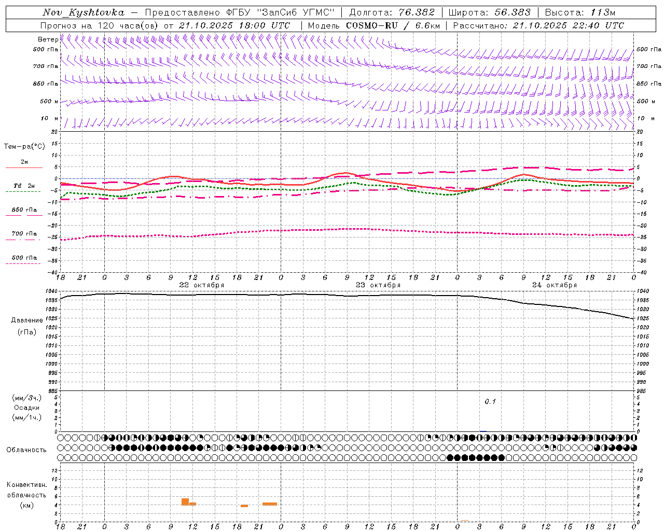The height and width of the screenshot is (531, 664).
Task: Select the (км) unit label
Action: point(26,505)
